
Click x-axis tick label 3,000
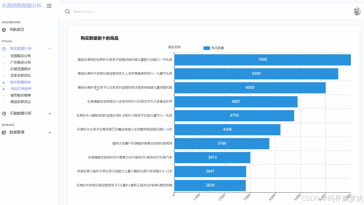247,197
